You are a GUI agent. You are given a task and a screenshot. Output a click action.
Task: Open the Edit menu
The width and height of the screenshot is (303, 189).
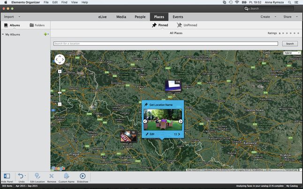(x=55, y=2)
